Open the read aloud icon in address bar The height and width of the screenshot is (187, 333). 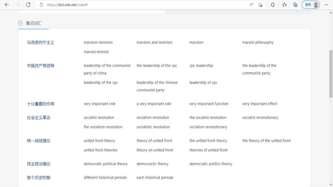[251, 5]
